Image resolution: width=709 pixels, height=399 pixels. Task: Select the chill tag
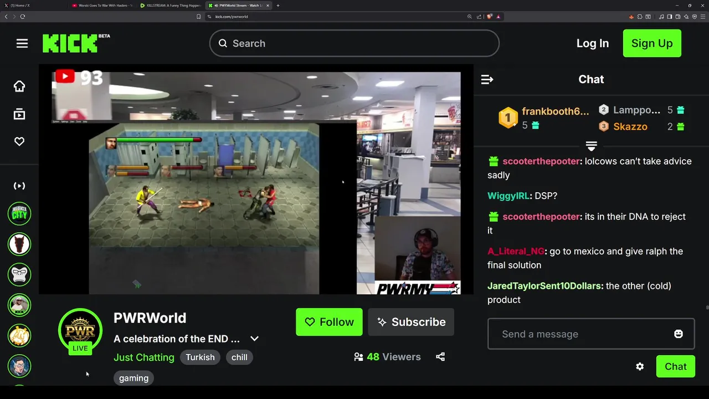click(239, 357)
